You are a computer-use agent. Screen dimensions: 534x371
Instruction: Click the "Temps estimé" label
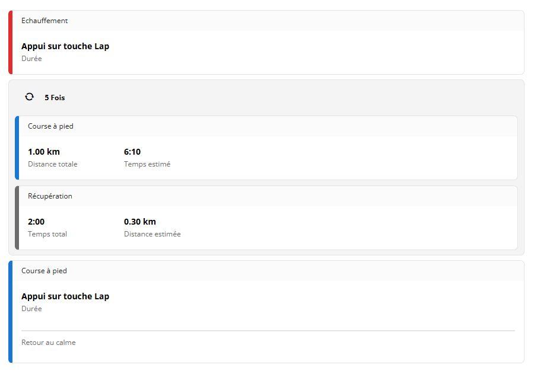pos(147,164)
